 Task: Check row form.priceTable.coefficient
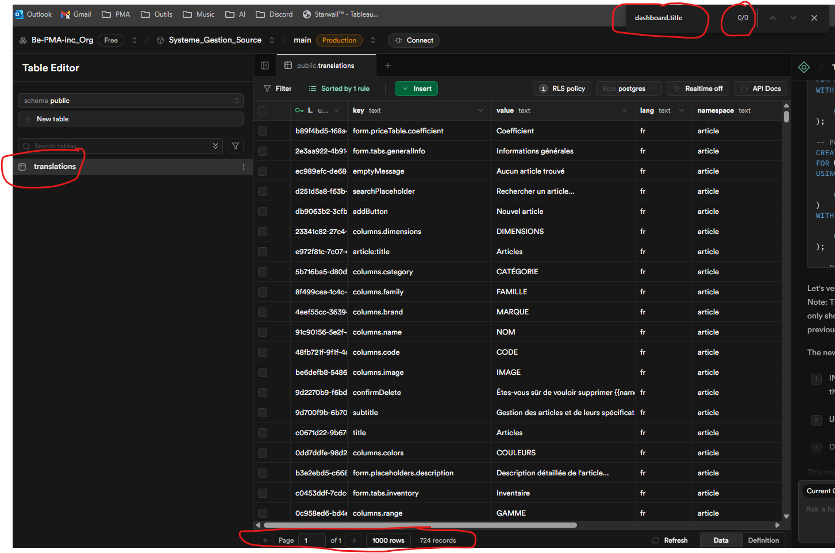pyautogui.click(x=263, y=131)
